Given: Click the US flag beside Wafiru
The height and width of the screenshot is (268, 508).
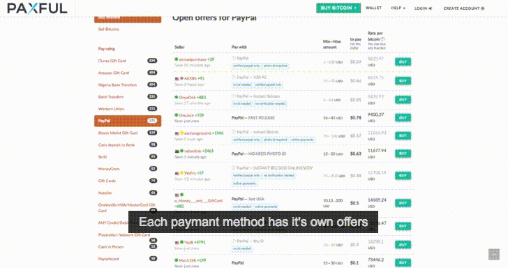Looking at the screenshot, I should (177, 173).
